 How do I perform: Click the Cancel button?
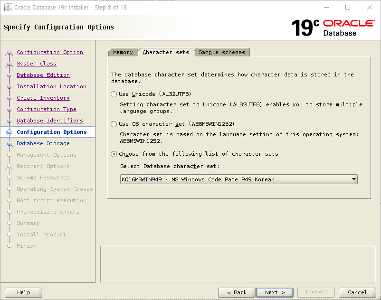[x=357, y=292]
